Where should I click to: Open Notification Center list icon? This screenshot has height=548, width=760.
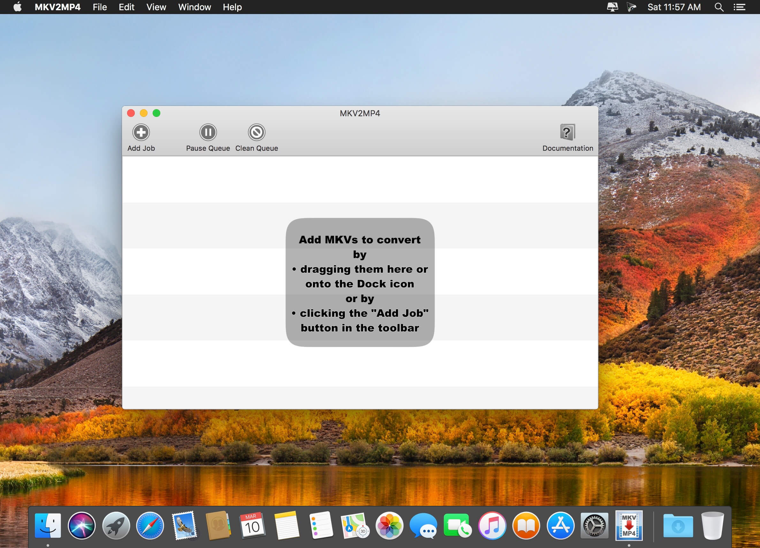coord(739,7)
